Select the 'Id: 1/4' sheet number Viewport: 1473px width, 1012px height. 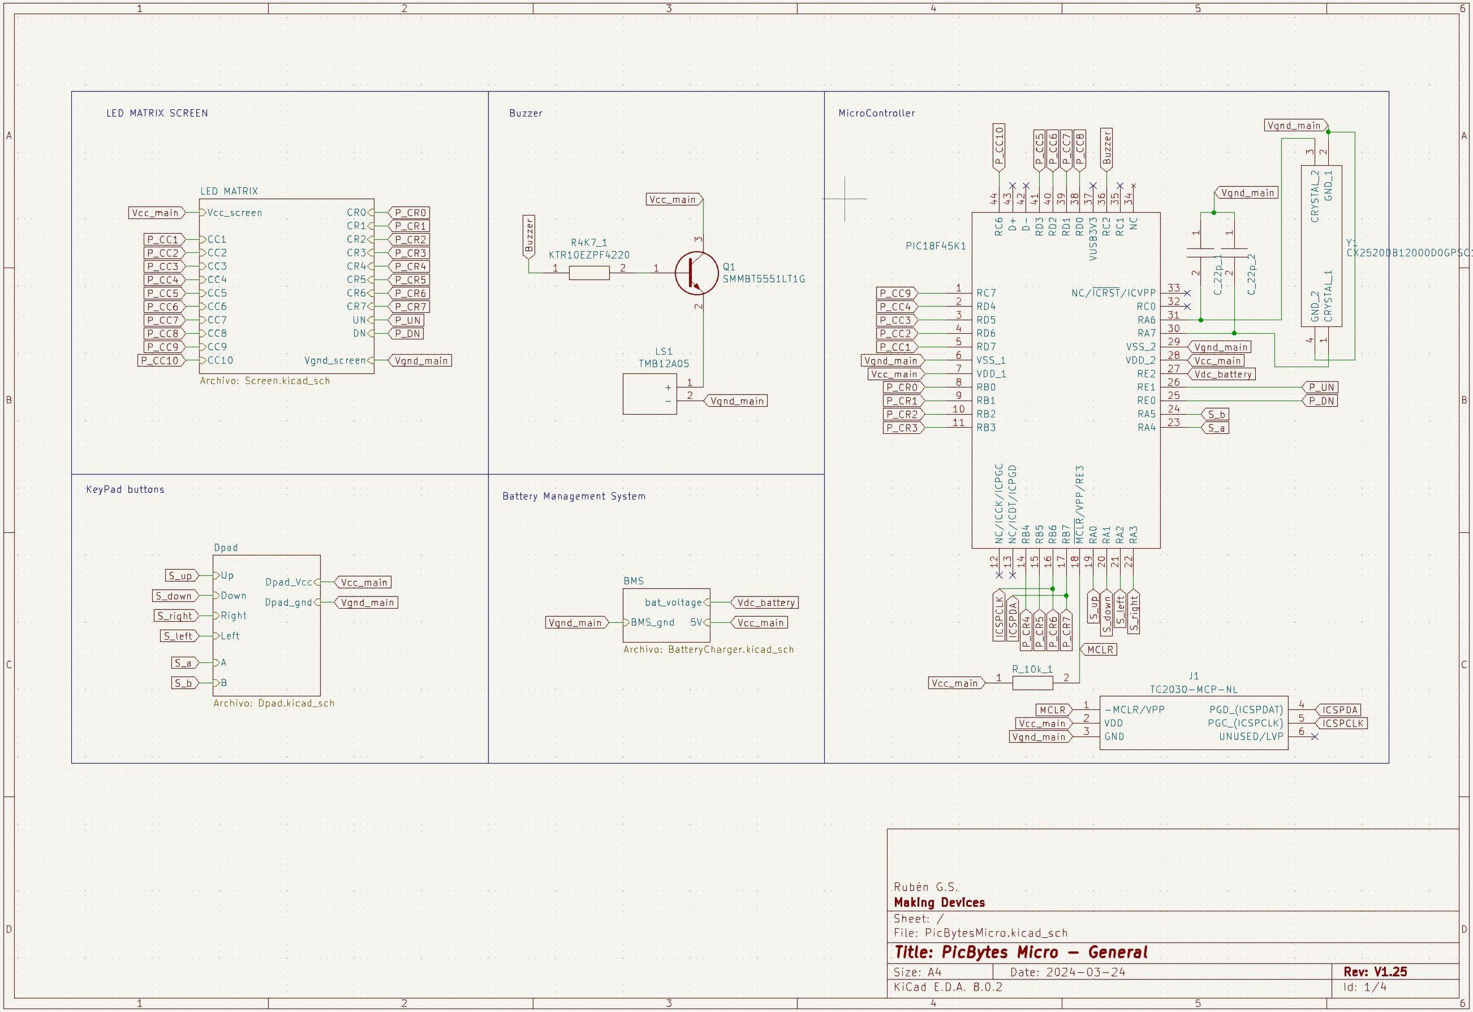tap(1364, 987)
